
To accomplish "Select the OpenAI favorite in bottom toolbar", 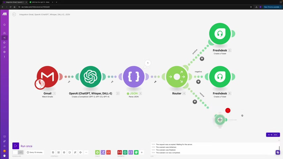I will (125, 152).
